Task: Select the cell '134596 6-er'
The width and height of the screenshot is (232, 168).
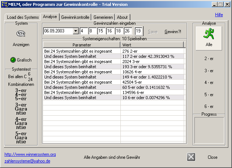Action: [152, 92]
